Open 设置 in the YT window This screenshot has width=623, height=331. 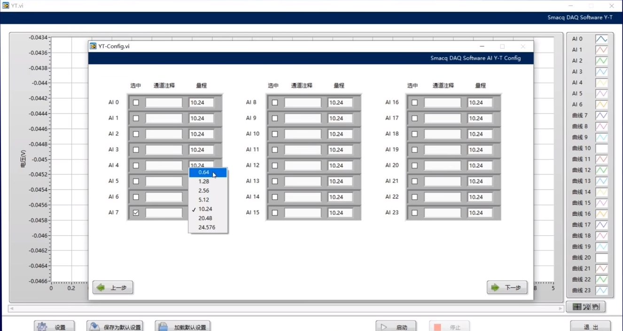click(54, 327)
